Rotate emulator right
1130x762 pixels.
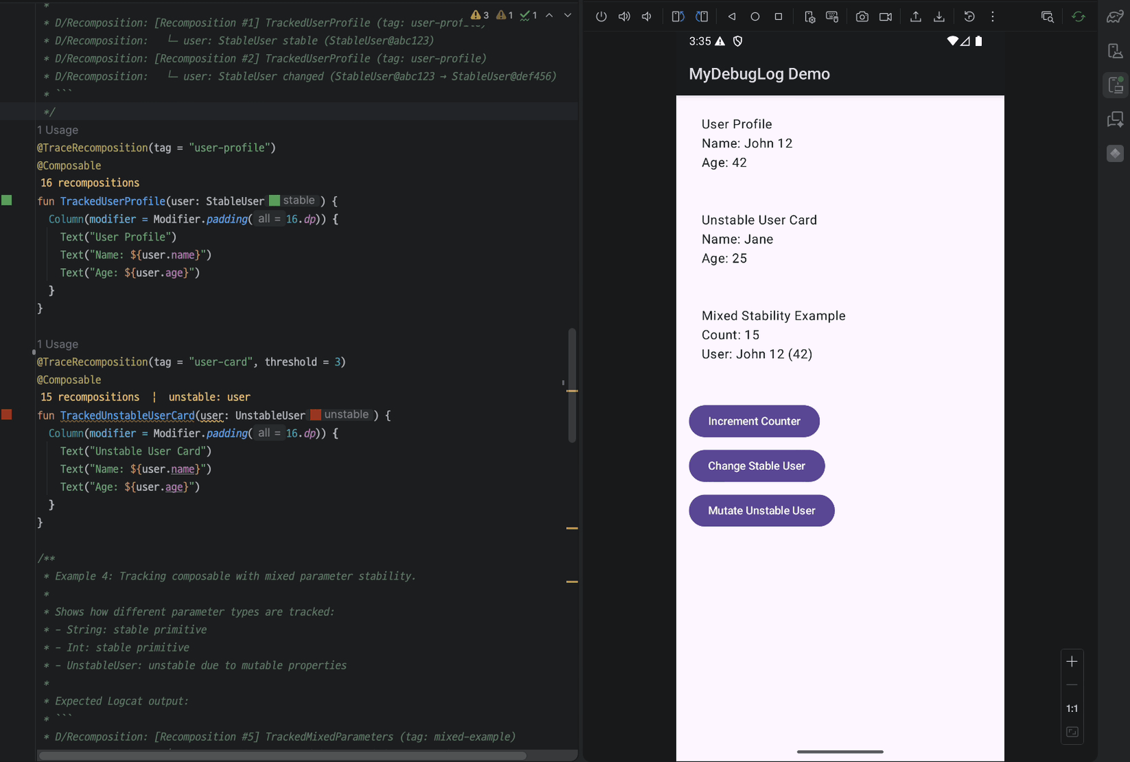pyautogui.click(x=702, y=16)
